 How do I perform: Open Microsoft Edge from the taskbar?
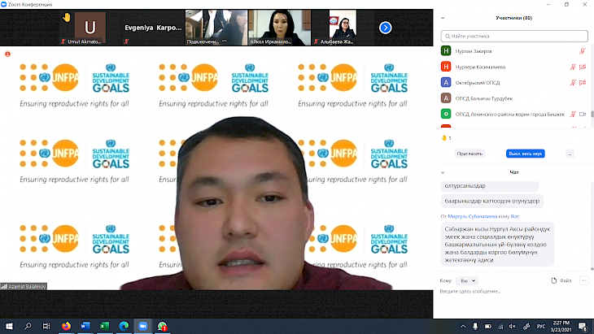point(124,326)
